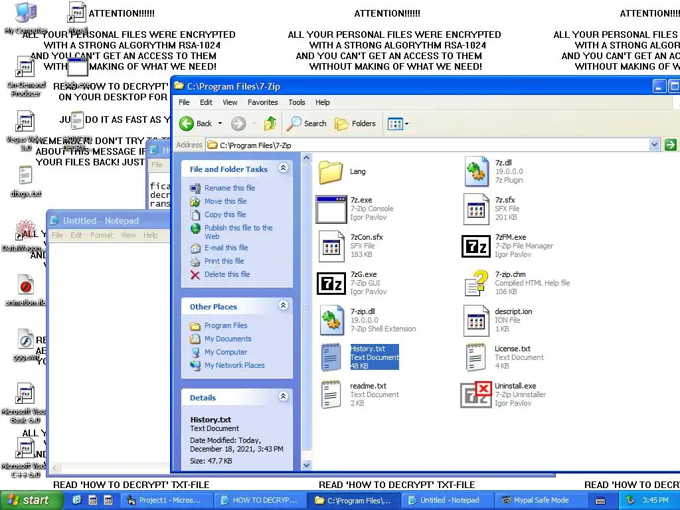Open the Start menu

(x=31, y=500)
